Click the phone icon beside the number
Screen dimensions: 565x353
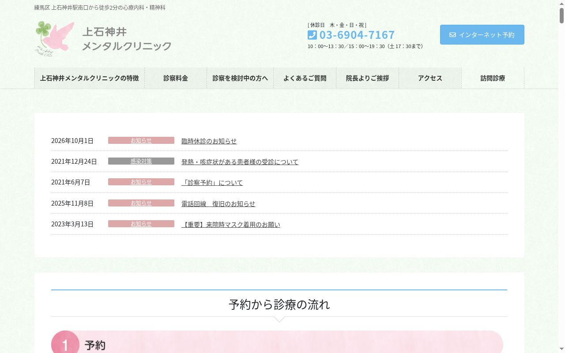point(312,35)
